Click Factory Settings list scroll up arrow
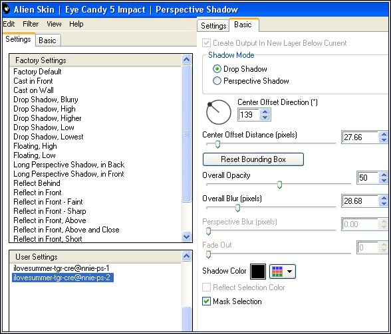Viewport: 391px width, 334px height. tap(186, 60)
